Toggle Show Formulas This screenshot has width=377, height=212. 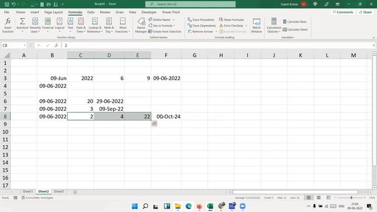(232, 19)
